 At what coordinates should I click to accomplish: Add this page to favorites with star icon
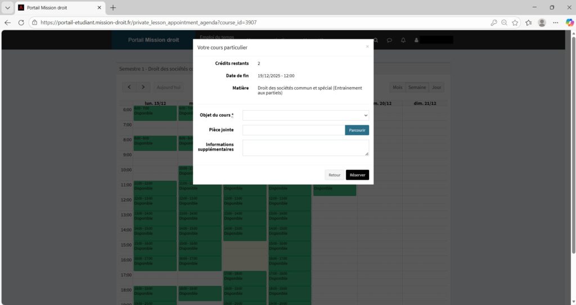click(515, 22)
